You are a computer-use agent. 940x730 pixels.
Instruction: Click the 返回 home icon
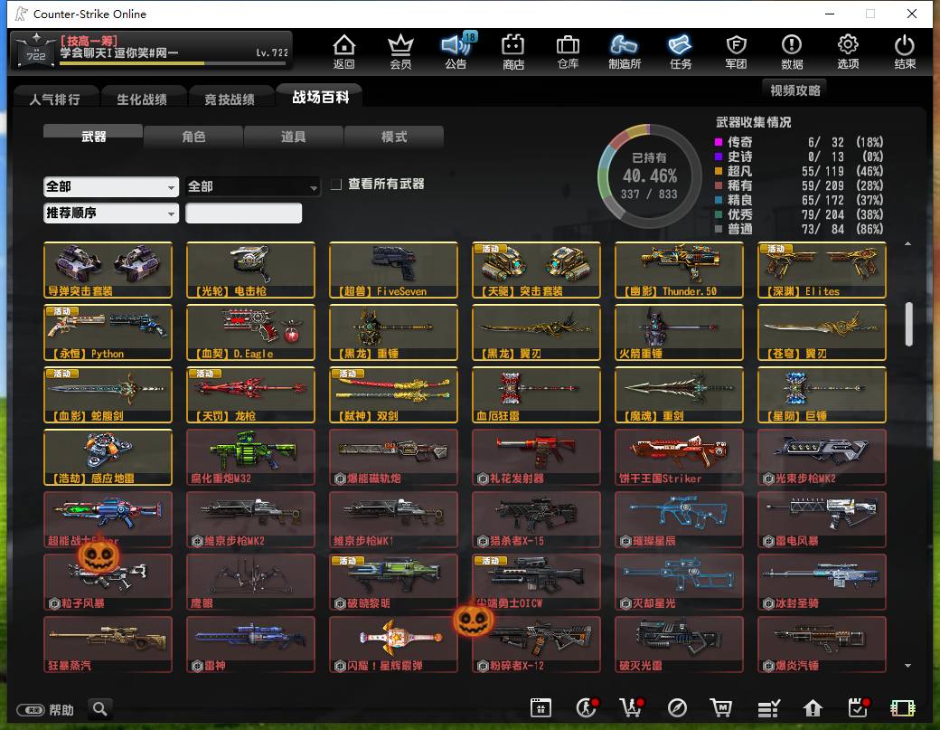[344, 52]
